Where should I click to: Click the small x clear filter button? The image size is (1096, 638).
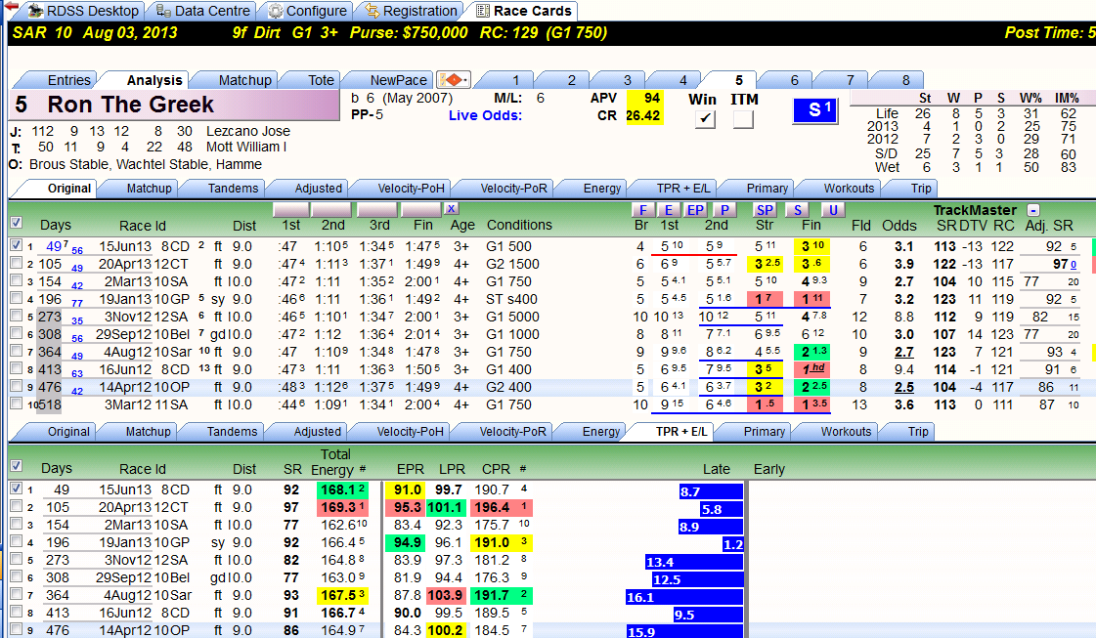click(451, 208)
